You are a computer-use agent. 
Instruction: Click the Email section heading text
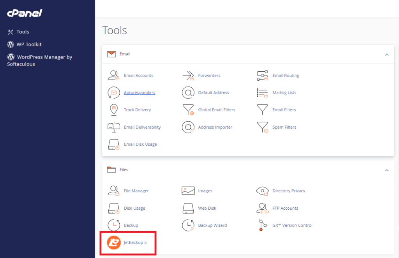[125, 54]
